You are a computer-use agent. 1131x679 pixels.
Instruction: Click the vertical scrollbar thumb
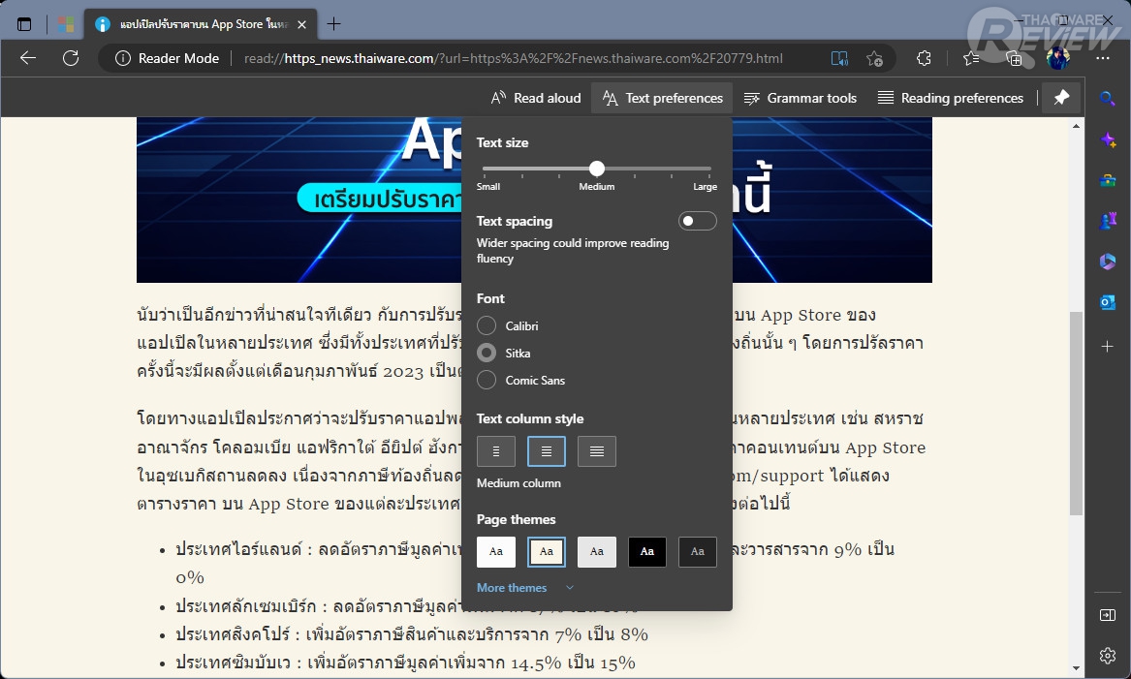(x=1076, y=413)
